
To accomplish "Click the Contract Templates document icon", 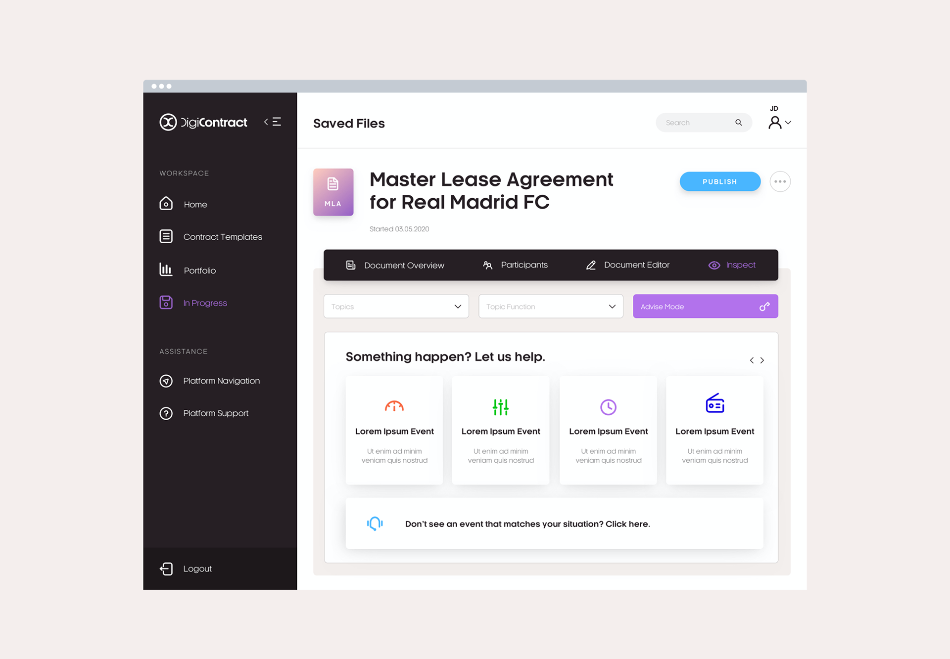I will pos(166,236).
